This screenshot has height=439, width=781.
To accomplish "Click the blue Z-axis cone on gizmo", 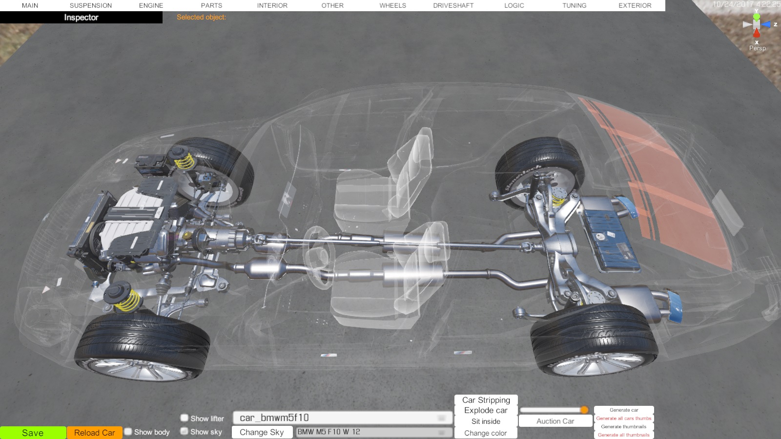I will point(767,24).
